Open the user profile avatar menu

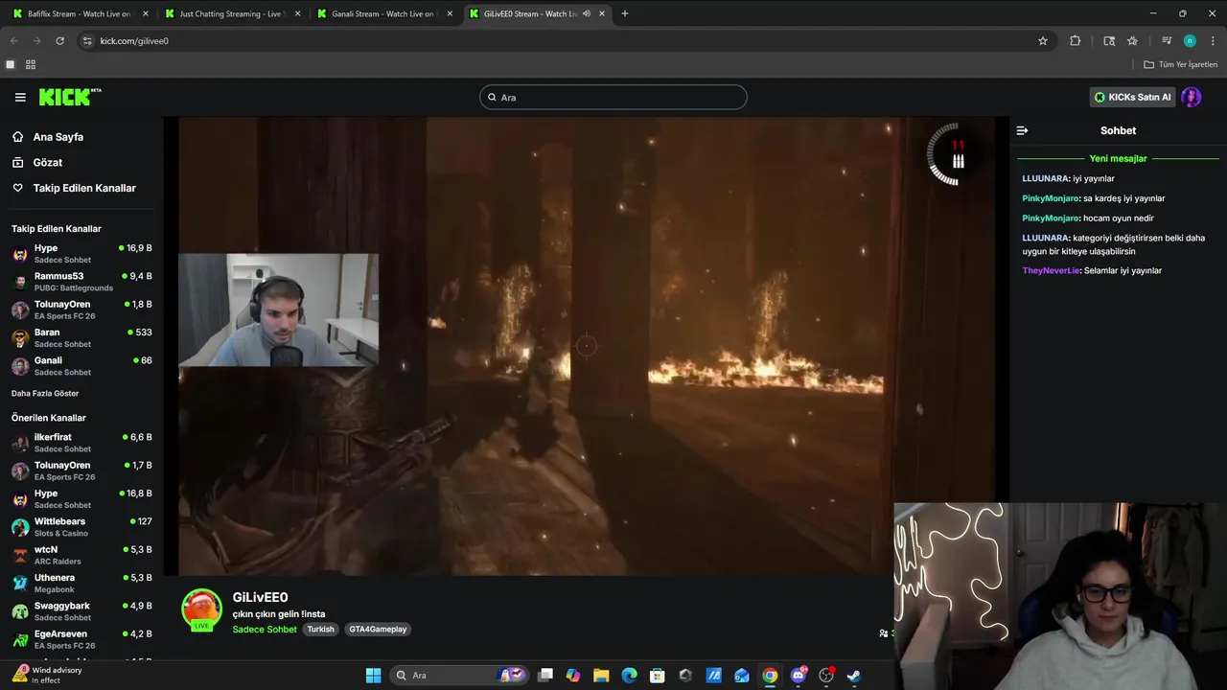pos(1192,97)
